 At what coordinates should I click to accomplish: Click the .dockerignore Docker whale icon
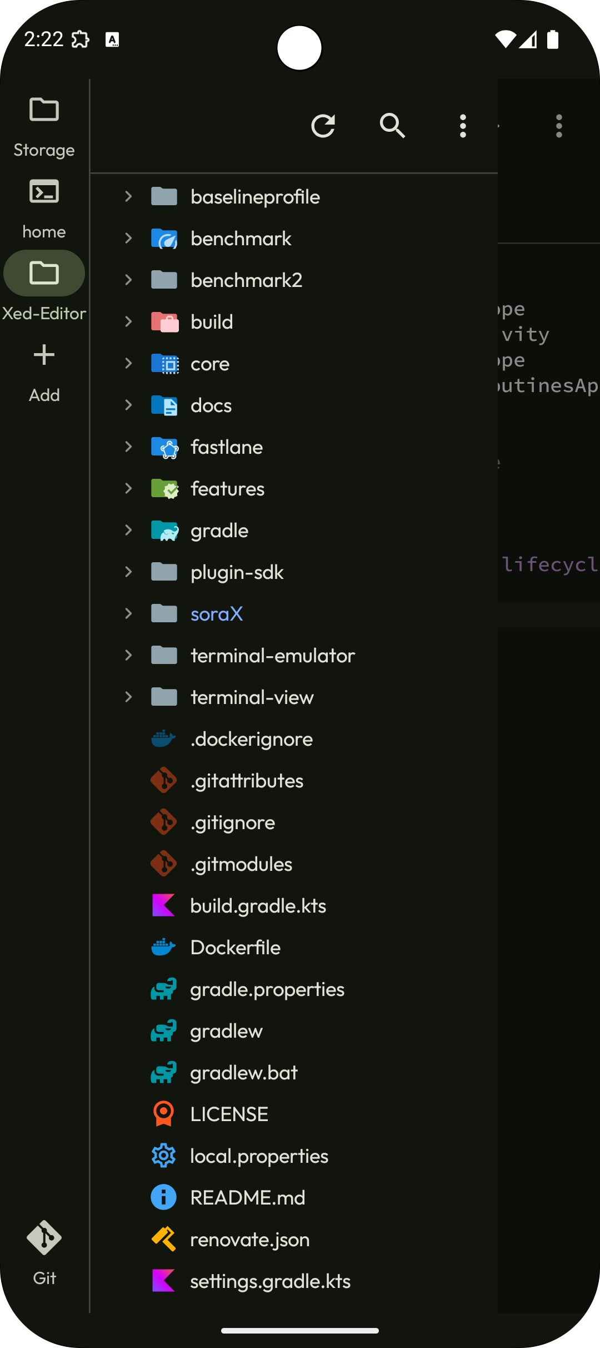164,739
